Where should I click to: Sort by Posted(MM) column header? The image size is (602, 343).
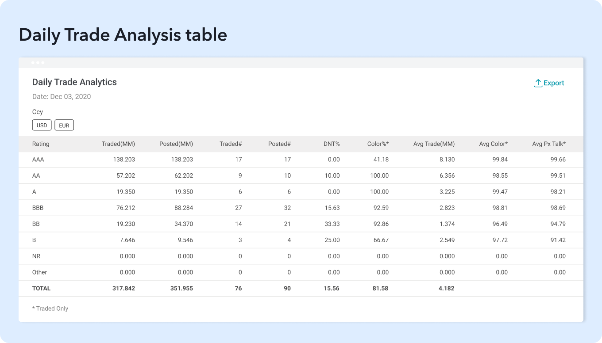click(176, 144)
